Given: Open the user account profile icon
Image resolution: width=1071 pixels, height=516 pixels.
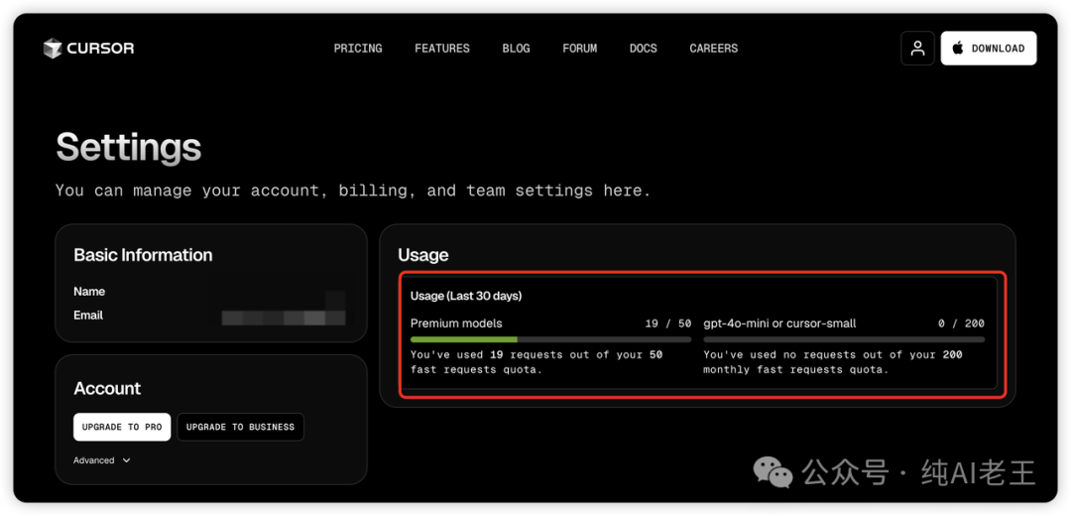Looking at the screenshot, I should pyautogui.click(x=917, y=49).
